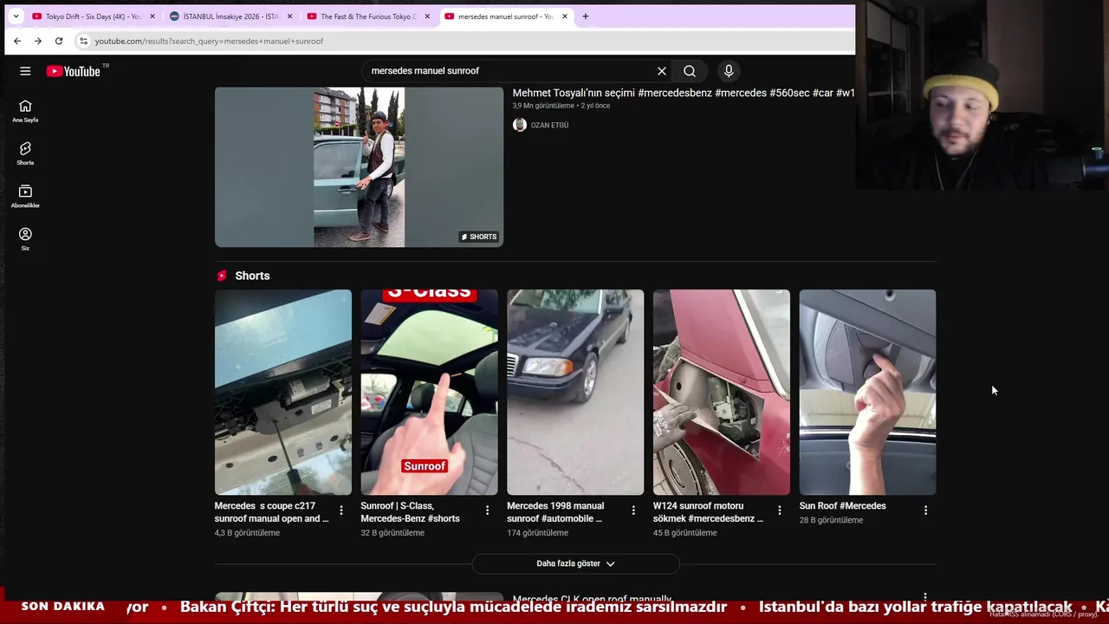The height and width of the screenshot is (624, 1109).
Task: Play the Mercedes 1998 manual sunroof short
Action: 575,392
